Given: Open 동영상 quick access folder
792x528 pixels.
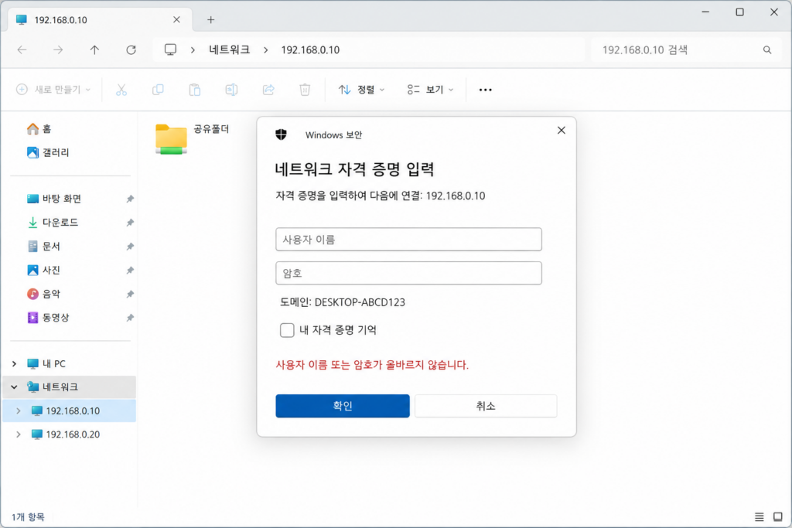Looking at the screenshot, I should 48,318.
